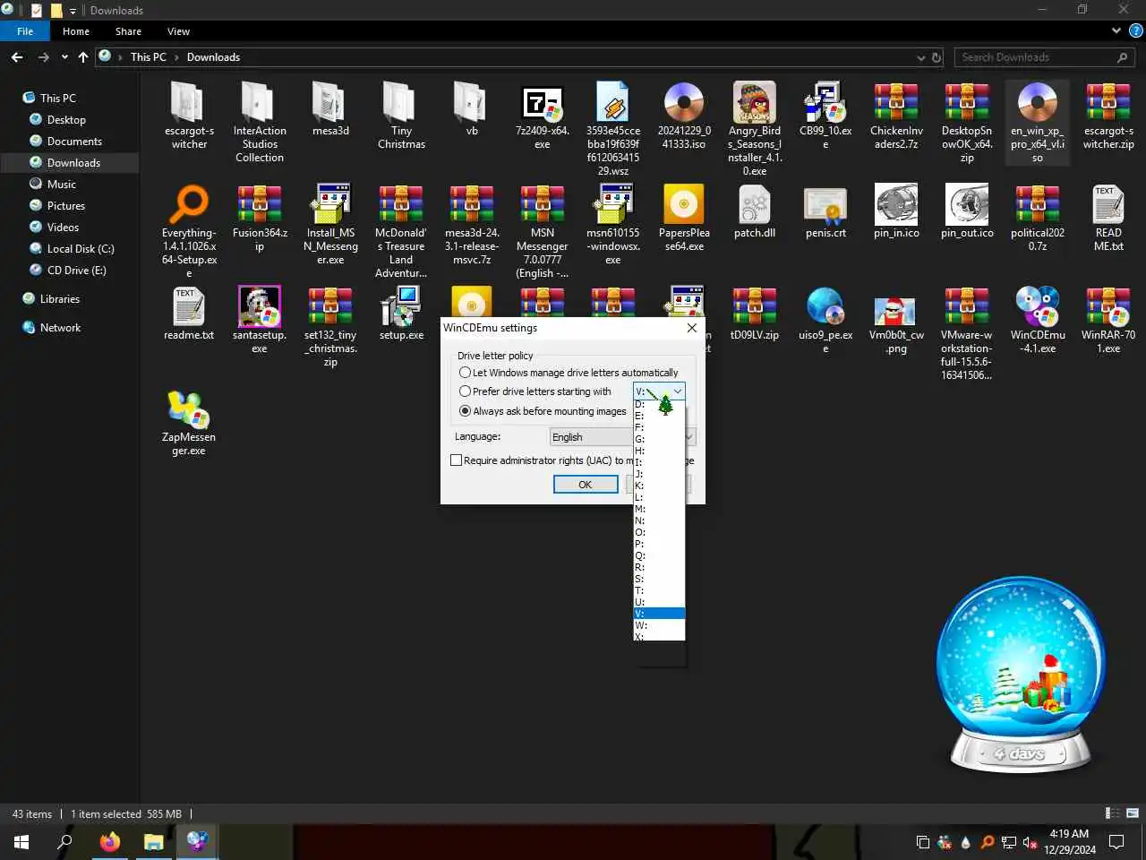The height and width of the screenshot is (860, 1146).
Task: Switch to the View ribbon tab
Action: (178, 31)
